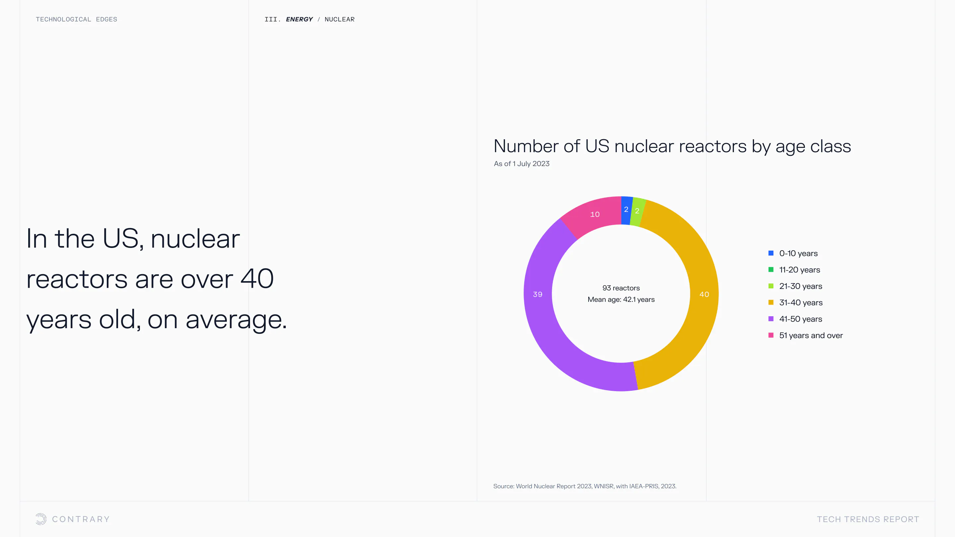This screenshot has height=537, width=955.
Task: Click the pink 51 years and over swatch
Action: click(771, 335)
